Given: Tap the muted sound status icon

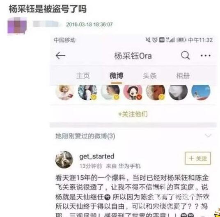Looking at the screenshot, I should coord(148,40).
